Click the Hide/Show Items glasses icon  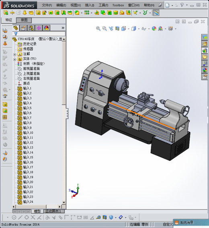pyautogui.click(x=144, y=28)
